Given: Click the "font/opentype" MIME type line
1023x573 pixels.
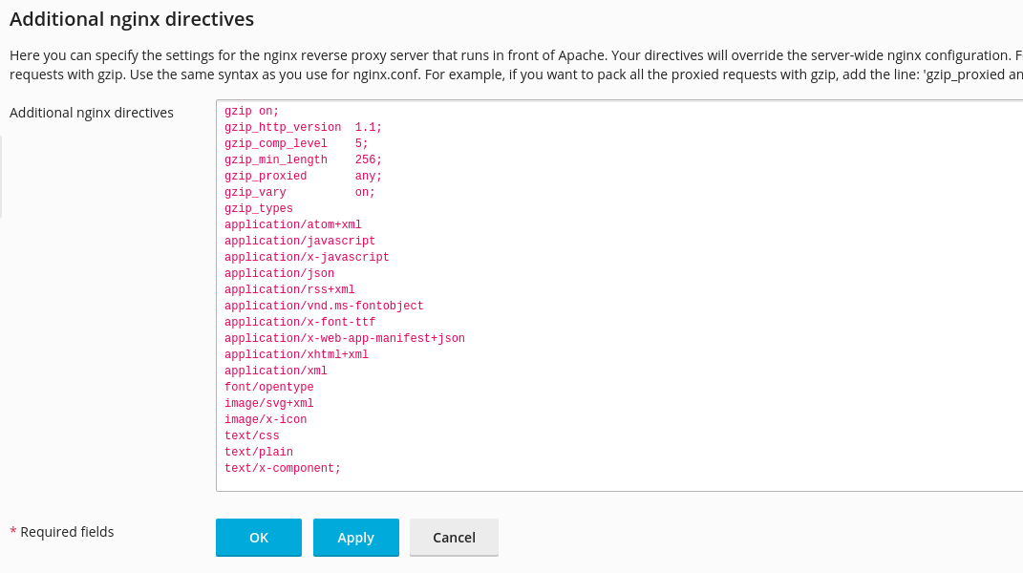Looking at the screenshot, I should tap(268, 387).
